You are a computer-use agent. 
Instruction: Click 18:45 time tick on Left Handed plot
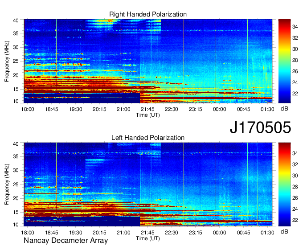[x=52, y=233]
